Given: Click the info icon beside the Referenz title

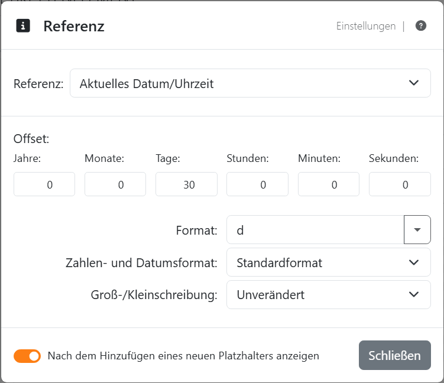Looking at the screenshot, I should (x=23, y=26).
